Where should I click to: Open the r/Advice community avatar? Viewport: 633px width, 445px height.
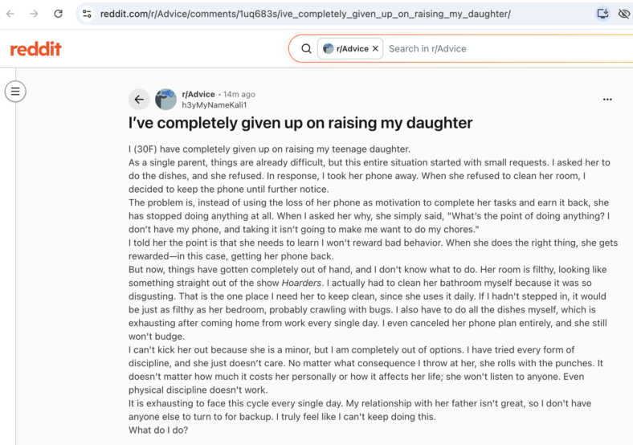coord(166,100)
